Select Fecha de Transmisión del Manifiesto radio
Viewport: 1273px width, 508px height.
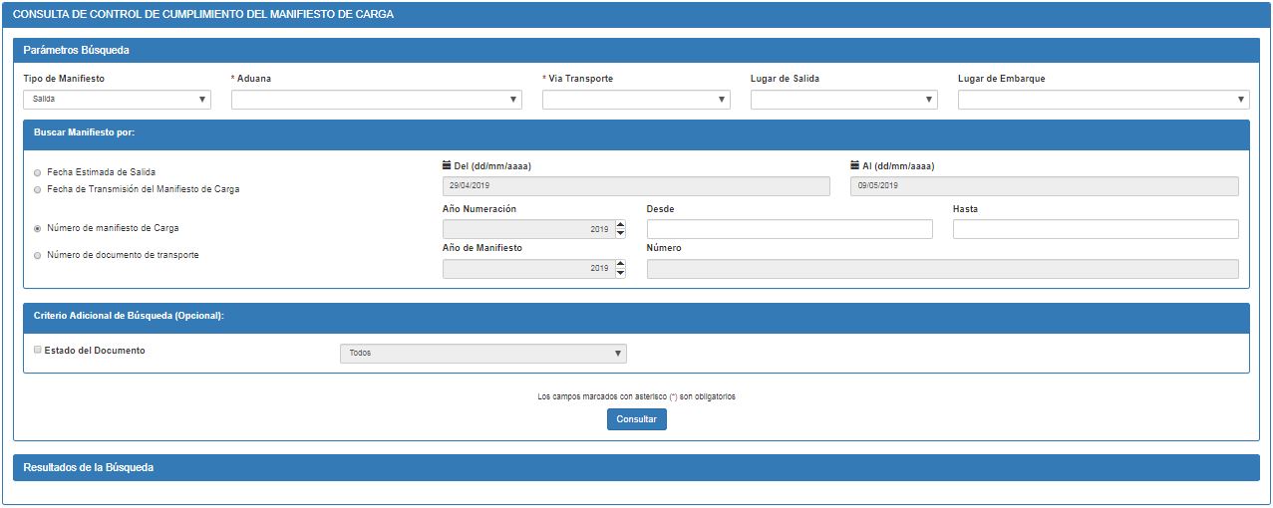tap(38, 189)
